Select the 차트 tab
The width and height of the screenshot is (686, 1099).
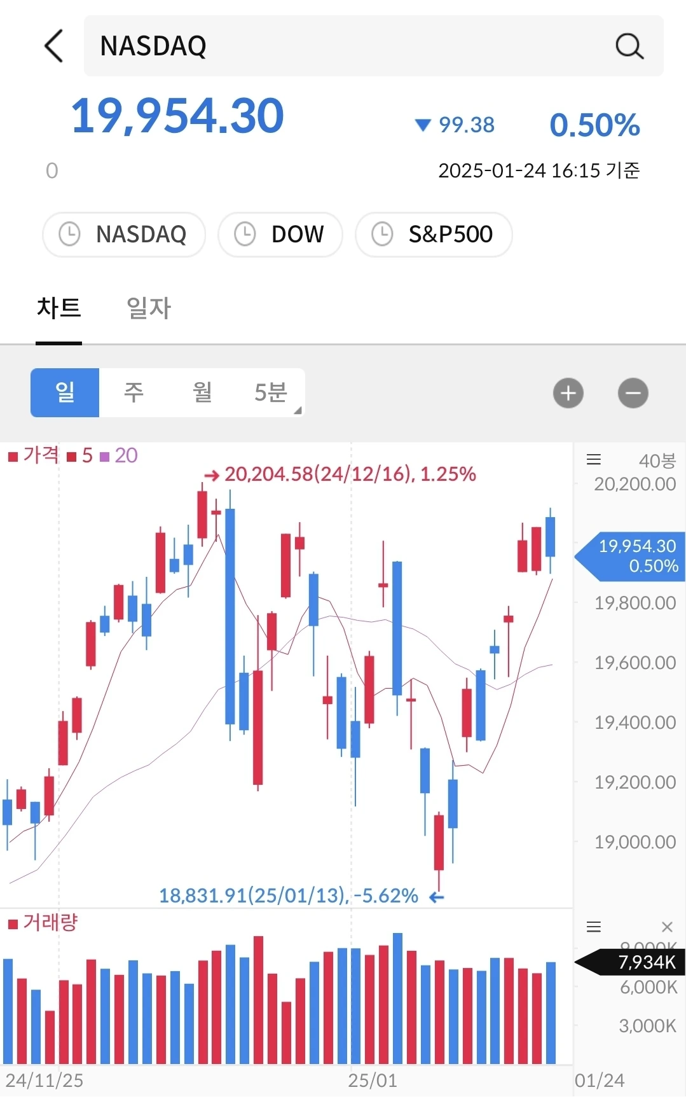[58, 308]
